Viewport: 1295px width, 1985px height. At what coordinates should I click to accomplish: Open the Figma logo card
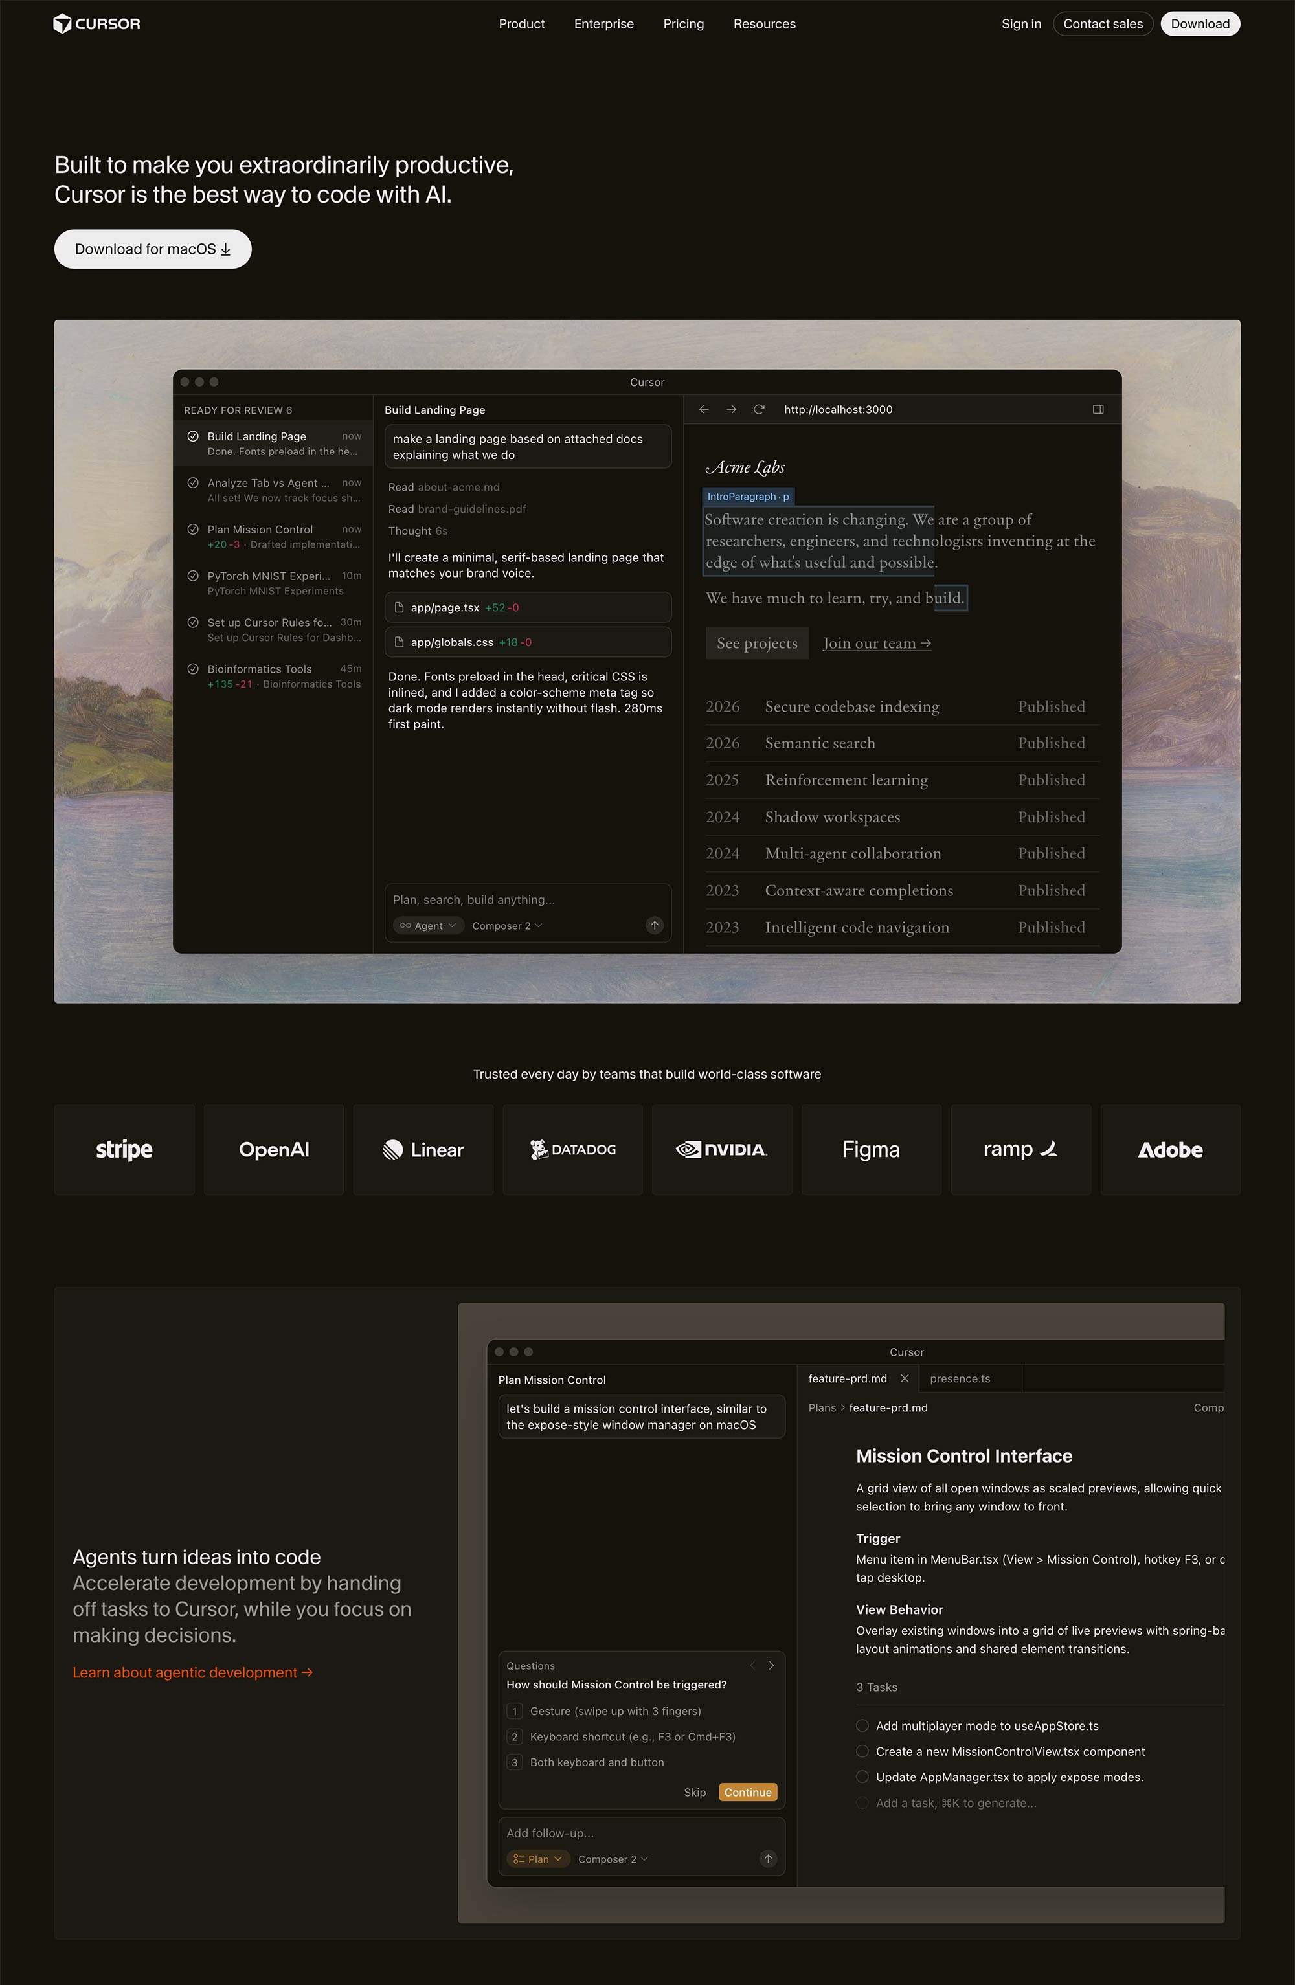click(x=872, y=1149)
